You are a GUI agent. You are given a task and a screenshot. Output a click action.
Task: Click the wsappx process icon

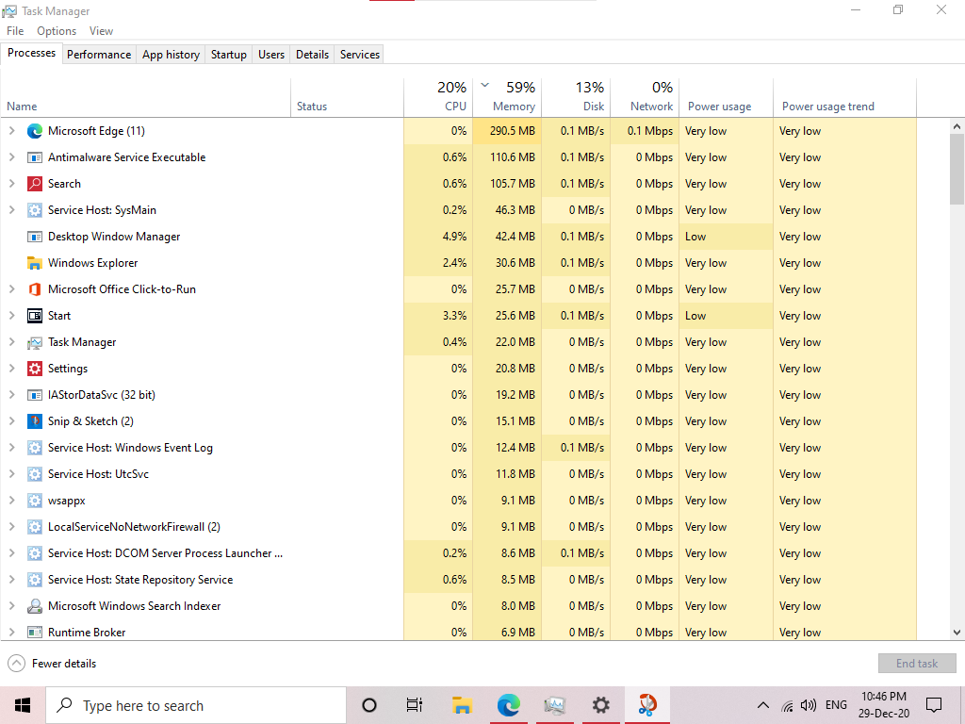(35, 501)
